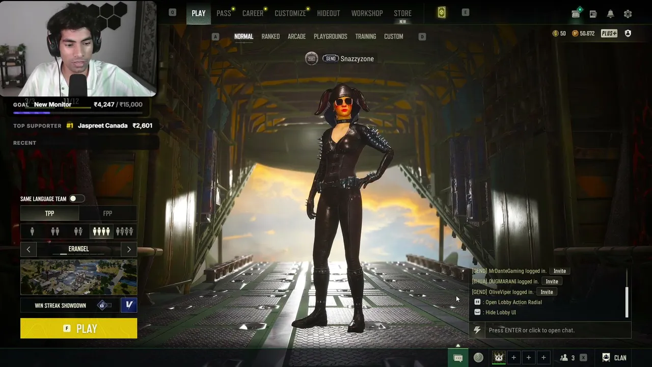Screen dimensions: 652x367
Task: Open the notifications bell
Action: 610,14
